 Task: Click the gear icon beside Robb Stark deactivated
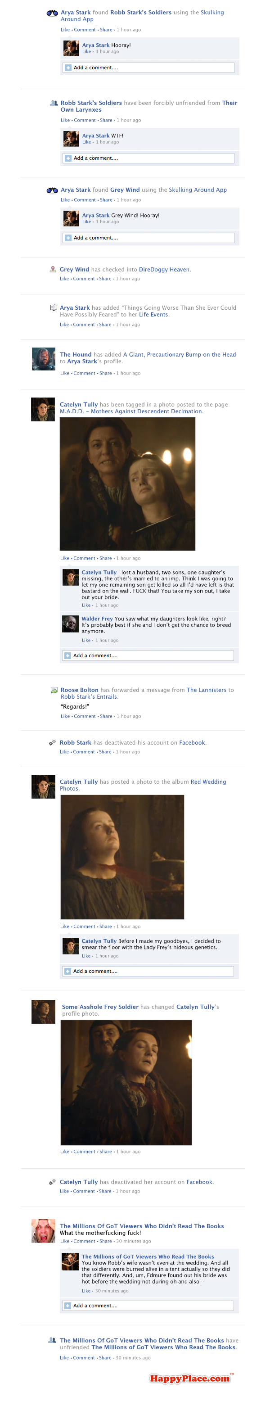[x=52, y=742]
